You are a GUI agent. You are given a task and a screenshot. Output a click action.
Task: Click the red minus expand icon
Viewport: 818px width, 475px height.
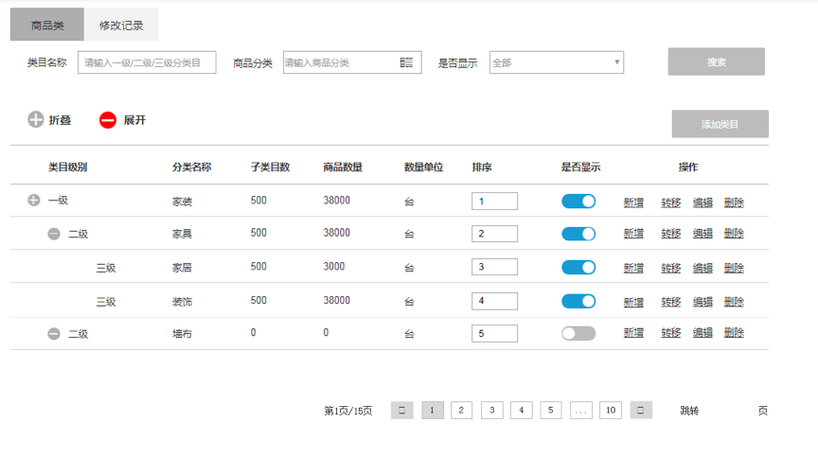[108, 120]
